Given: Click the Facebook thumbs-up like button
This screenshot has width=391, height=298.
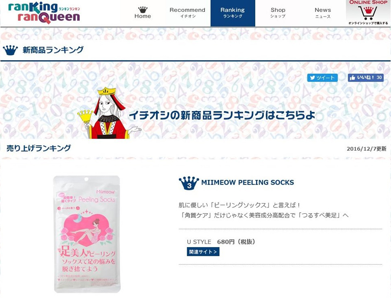Looking at the screenshot, I should pos(366,78).
